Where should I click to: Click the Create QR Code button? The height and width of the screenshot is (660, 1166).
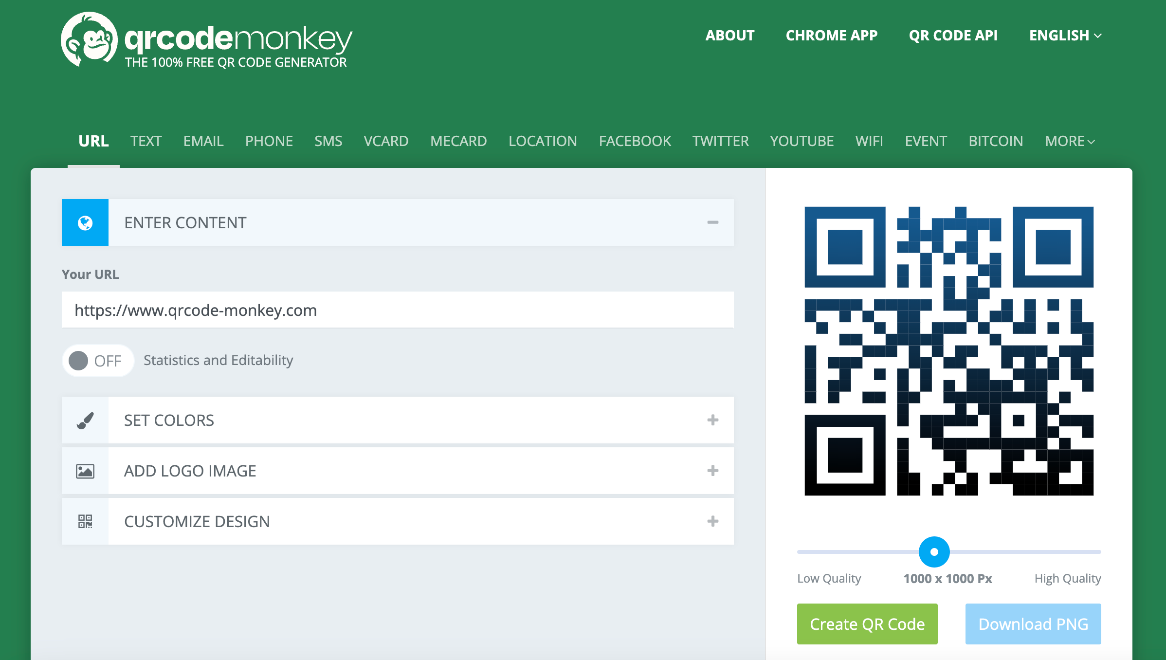[867, 624]
